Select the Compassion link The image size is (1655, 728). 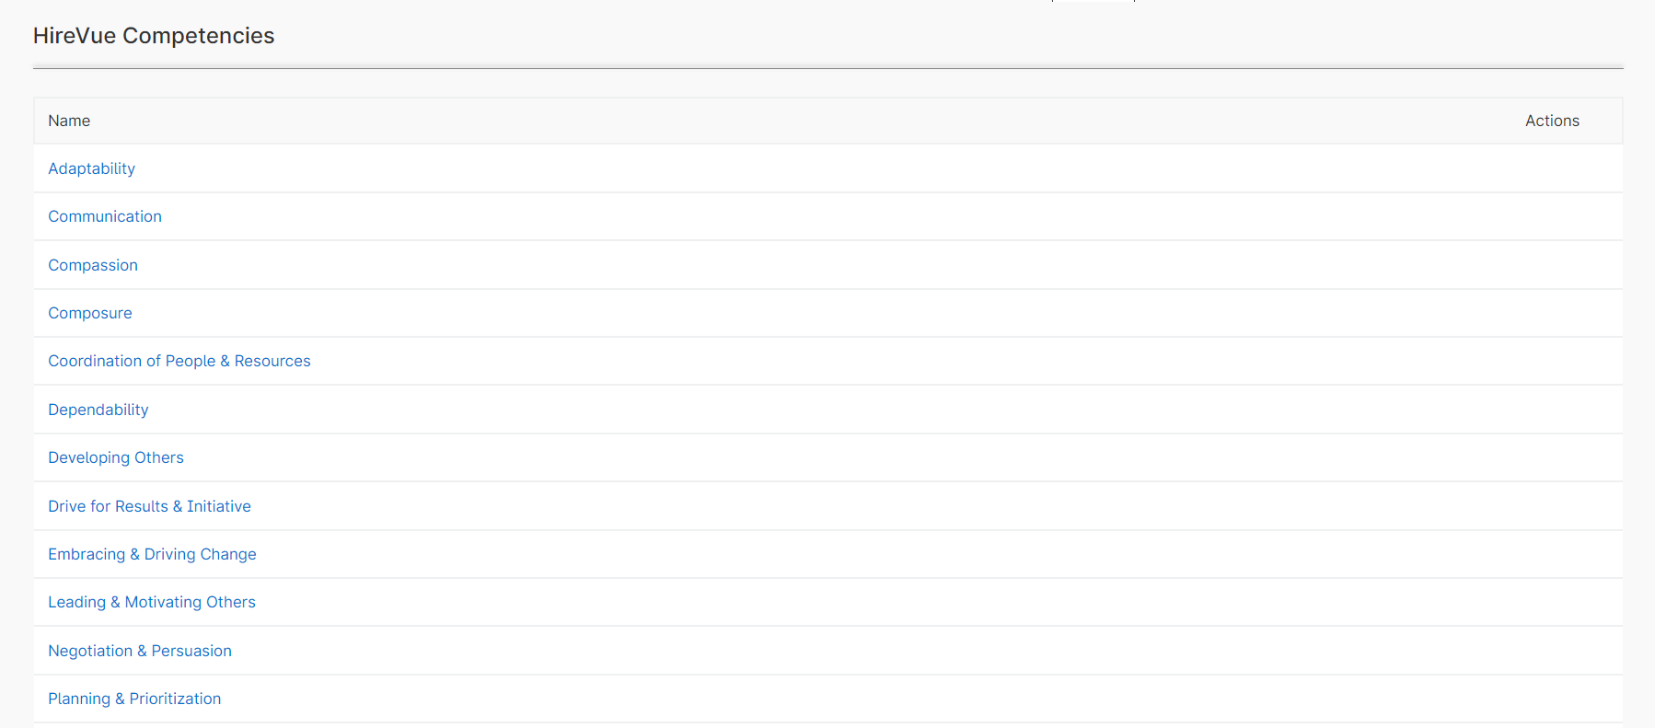point(93,265)
